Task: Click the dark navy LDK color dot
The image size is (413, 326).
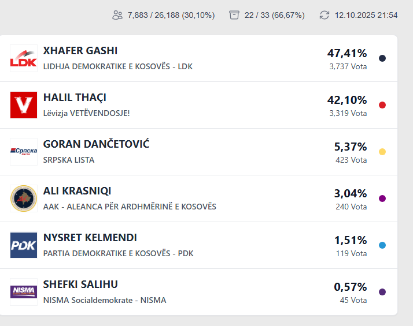Action: (382, 58)
